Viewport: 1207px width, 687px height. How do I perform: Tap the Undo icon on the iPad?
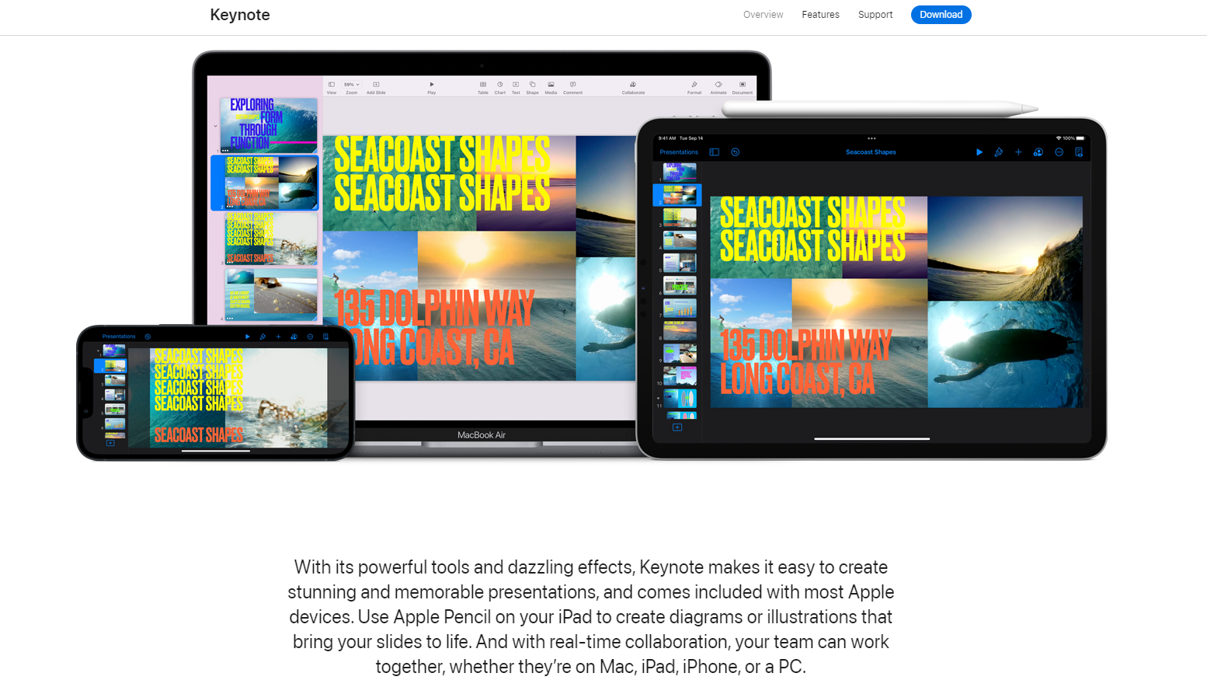[x=736, y=152]
